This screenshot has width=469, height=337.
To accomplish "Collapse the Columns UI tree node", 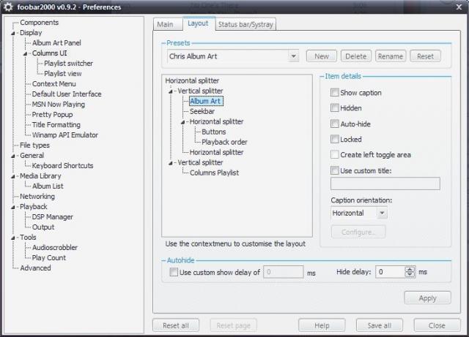I will [26, 53].
